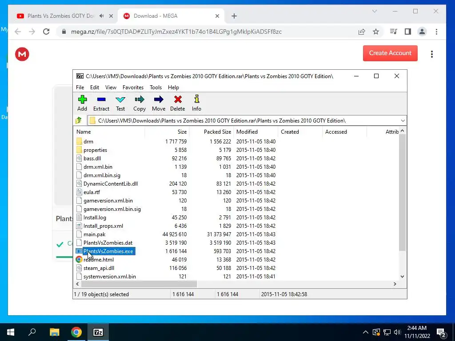Click the horizontal scrollbar thumb

pyautogui.click(x=139, y=284)
